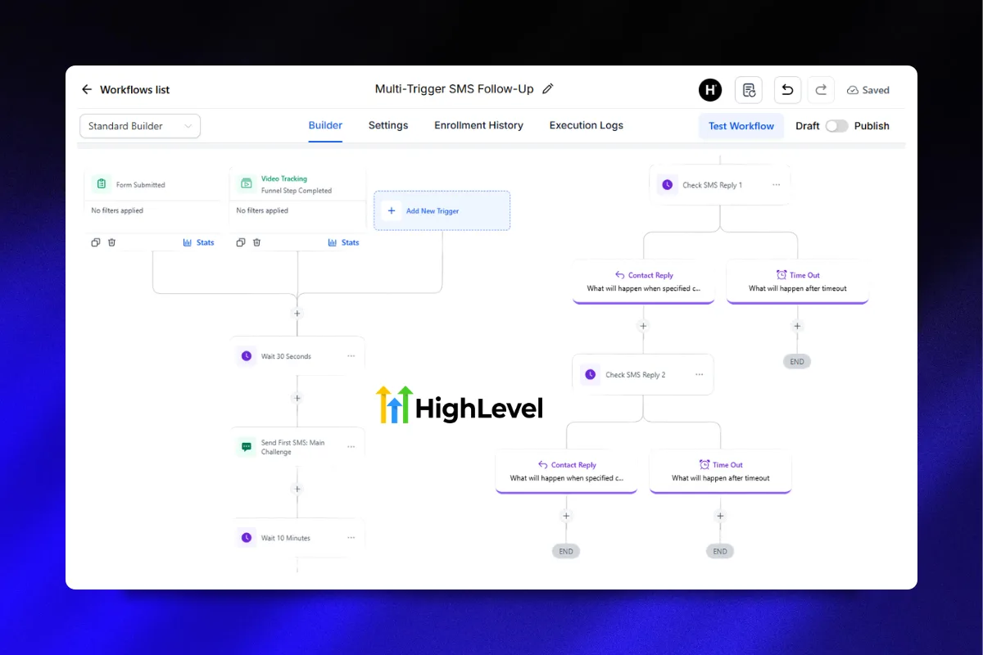Edit workflow name pencil icon
The height and width of the screenshot is (655, 983).
click(548, 89)
